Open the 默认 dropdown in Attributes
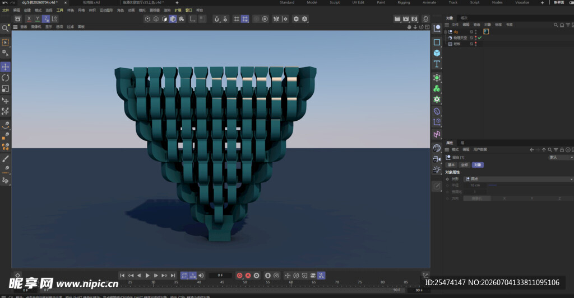The image size is (574, 298). tap(561, 158)
